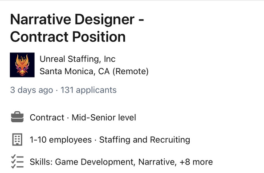The width and height of the screenshot is (264, 173).
Task: Select the Santa Monica, CA location text
Action: 75,71
